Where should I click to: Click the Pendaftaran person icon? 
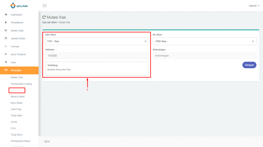point(6,22)
